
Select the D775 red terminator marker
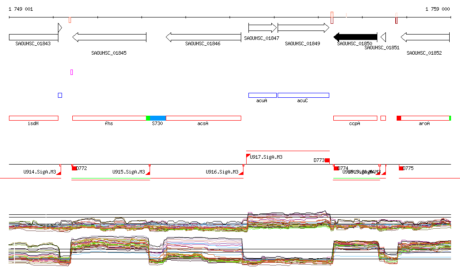point(401,168)
